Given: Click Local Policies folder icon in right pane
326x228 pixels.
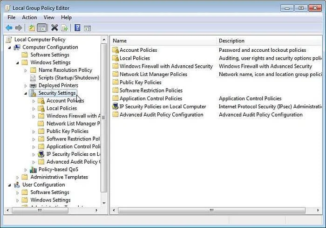Looking at the screenshot, I should 115,58.
